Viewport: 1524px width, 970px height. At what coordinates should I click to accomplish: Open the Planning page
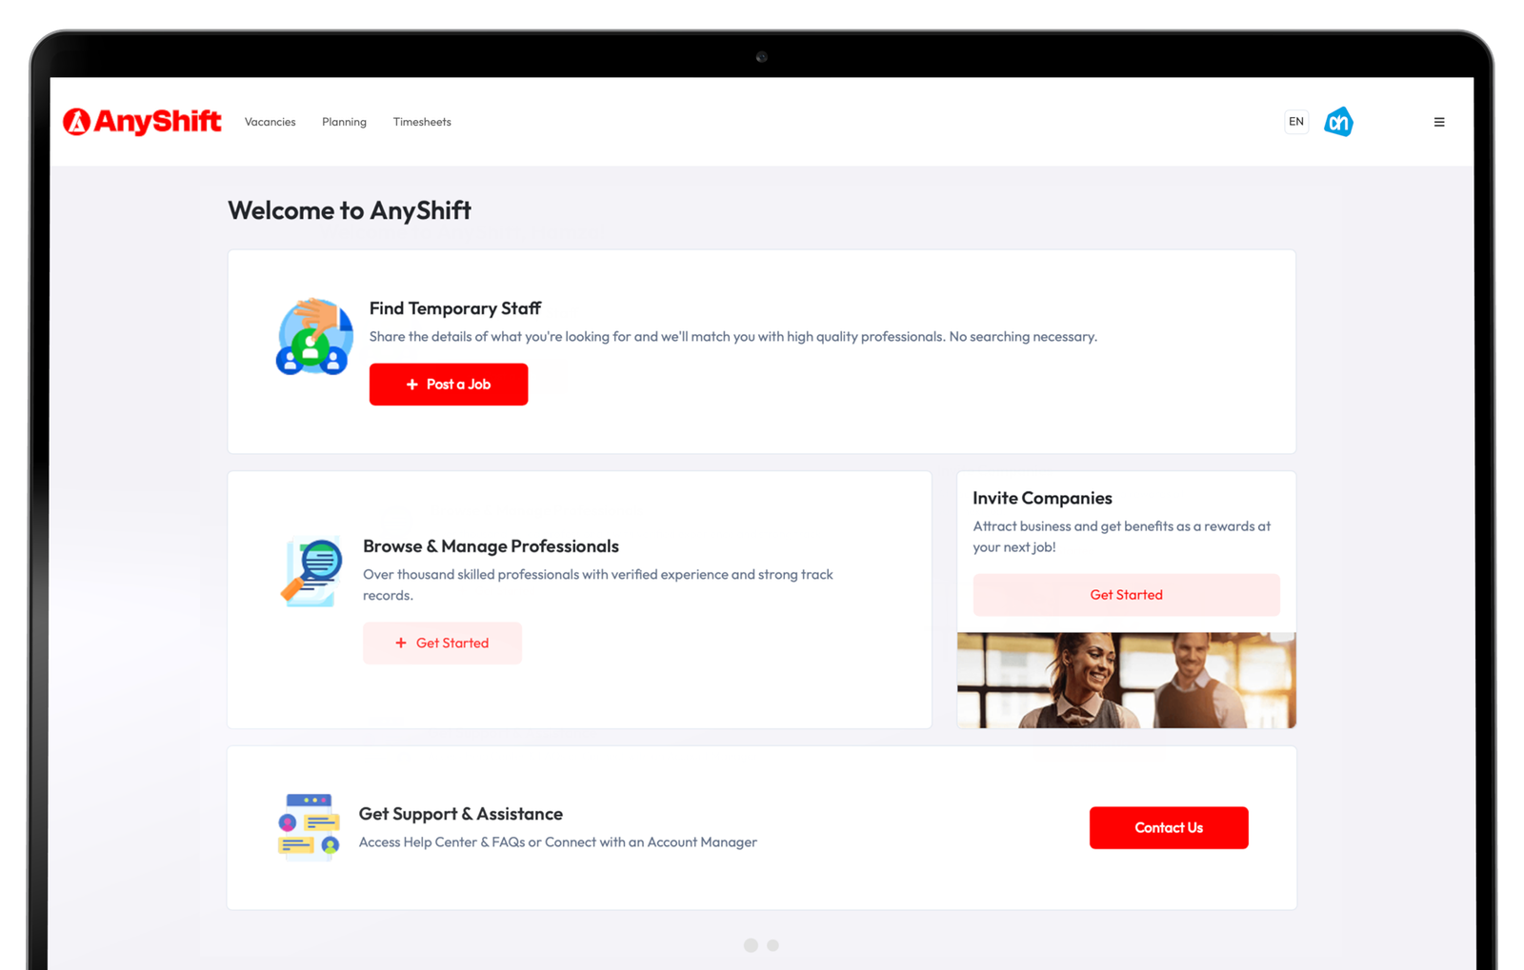click(x=344, y=121)
